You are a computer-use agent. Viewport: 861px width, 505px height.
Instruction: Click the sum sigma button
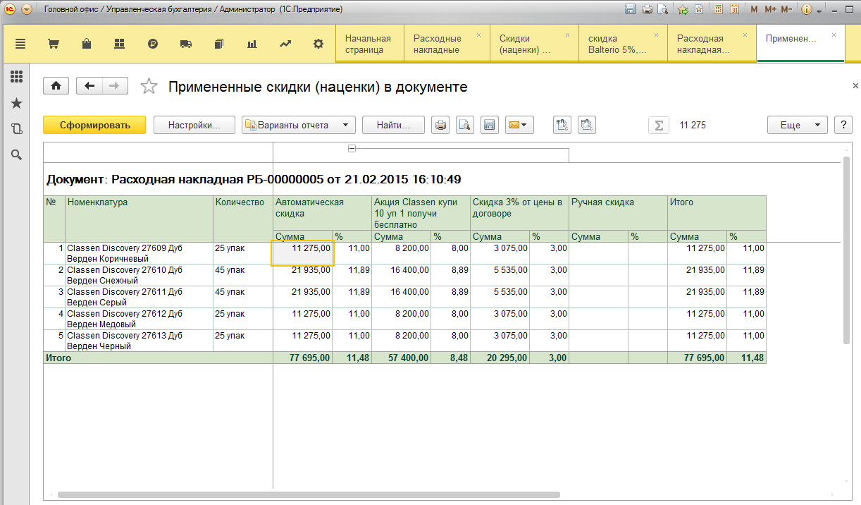[x=659, y=125]
